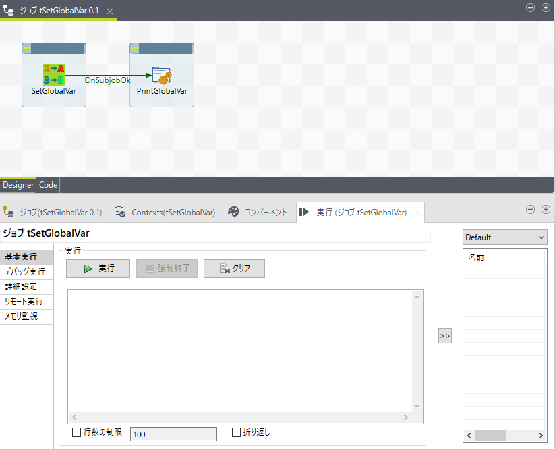Open the Contexts(tSetGlobalVar) tab
The image size is (555, 450).
[165, 212]
